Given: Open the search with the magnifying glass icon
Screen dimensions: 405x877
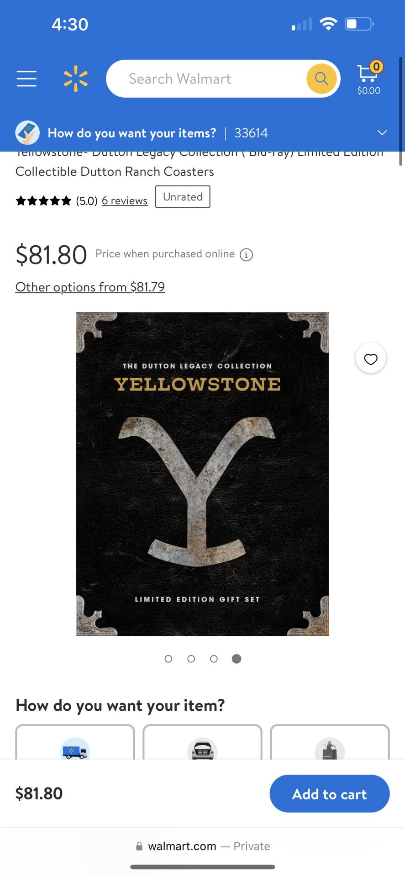Looking at the screenshot, I should tap(321, 78).
